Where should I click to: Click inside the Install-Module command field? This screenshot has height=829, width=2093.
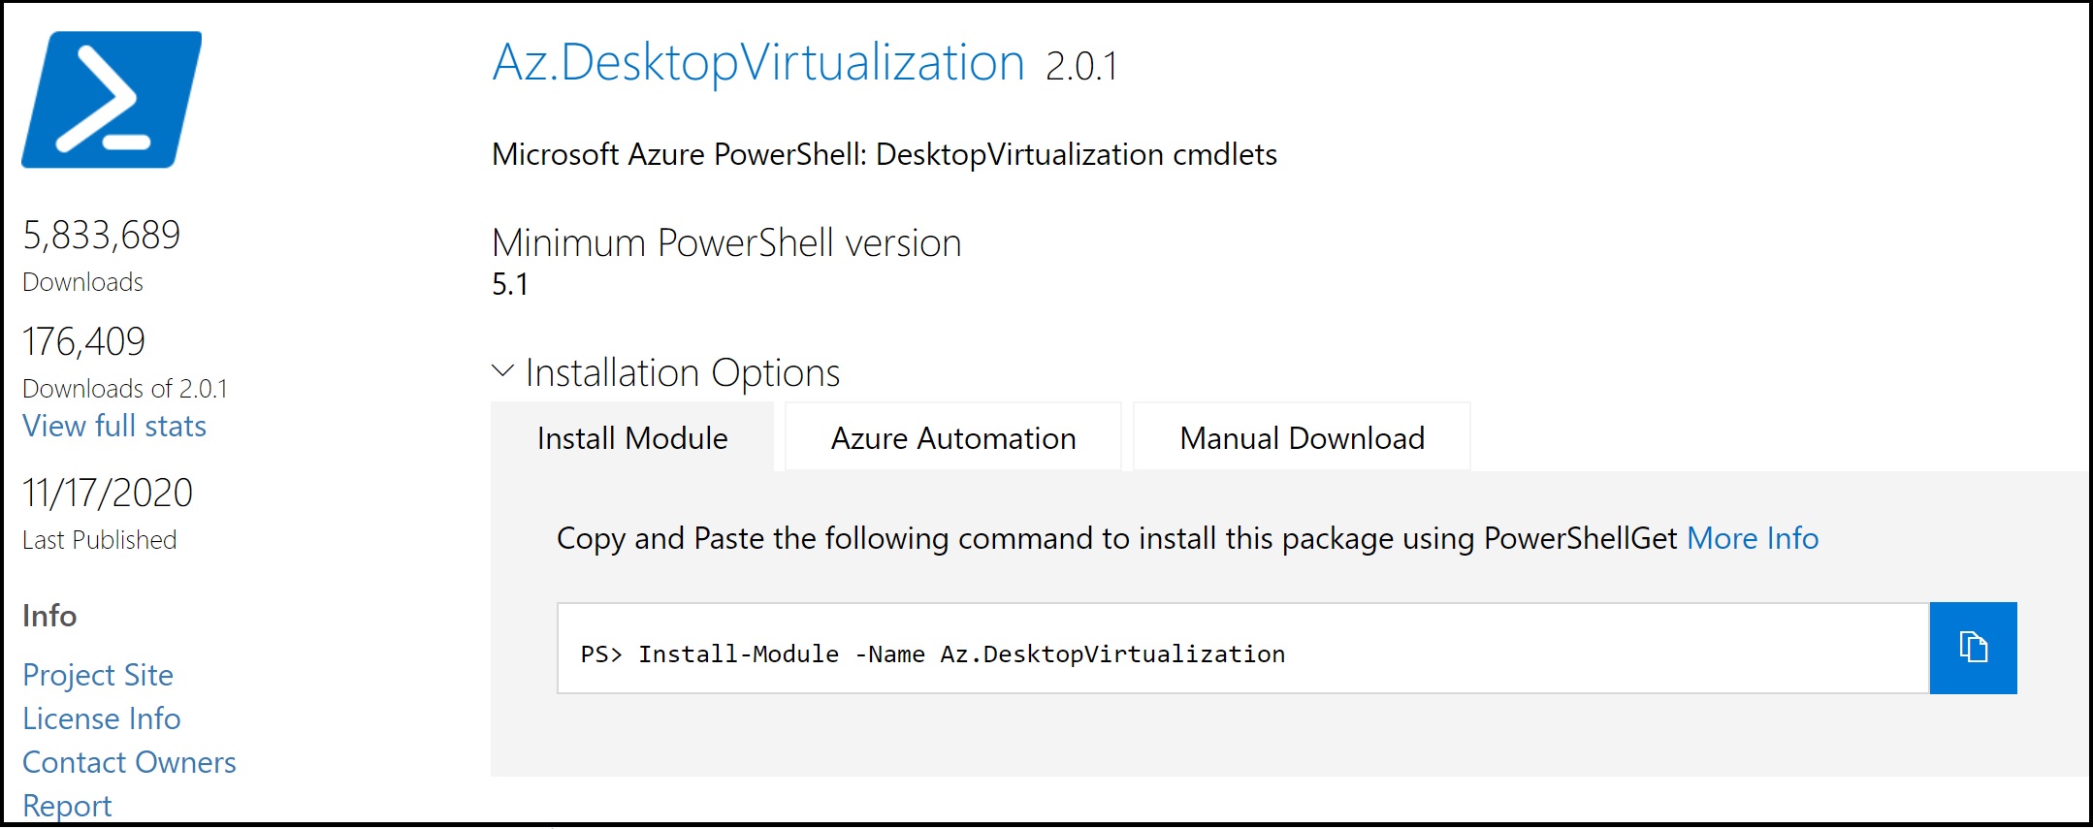1243,649
